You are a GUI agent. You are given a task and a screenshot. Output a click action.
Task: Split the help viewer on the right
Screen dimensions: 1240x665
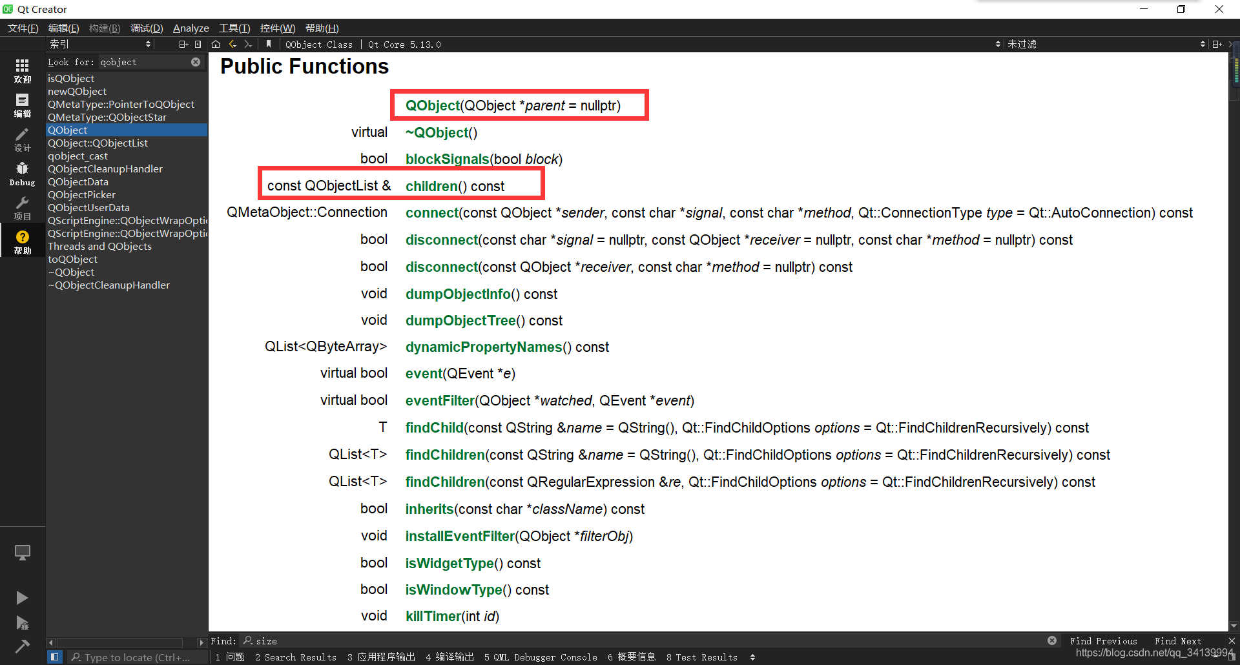[x=1217, y=45]
